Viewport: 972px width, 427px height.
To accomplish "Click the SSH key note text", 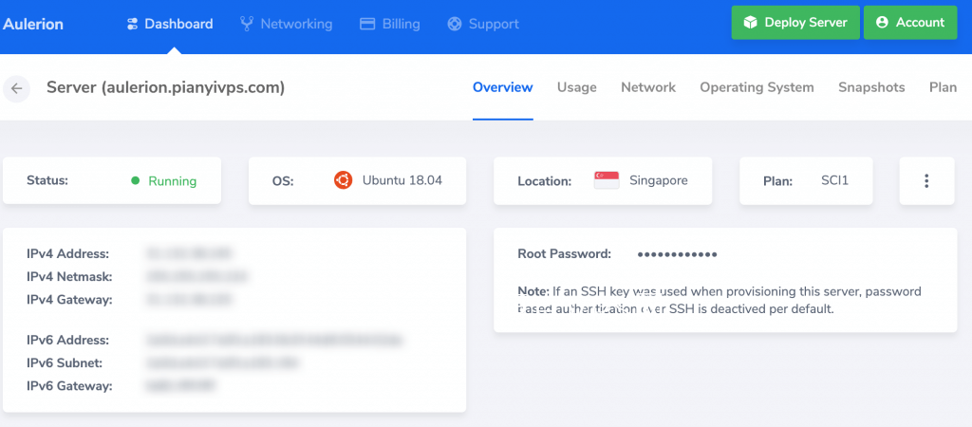I will (720, 300).
